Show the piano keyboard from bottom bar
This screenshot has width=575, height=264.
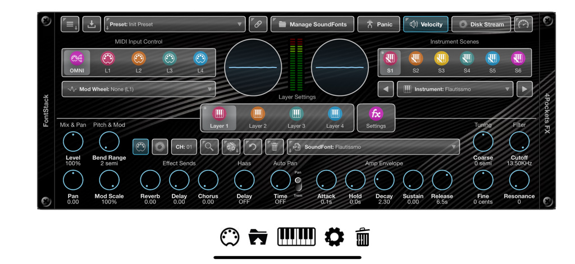(296, 237)
